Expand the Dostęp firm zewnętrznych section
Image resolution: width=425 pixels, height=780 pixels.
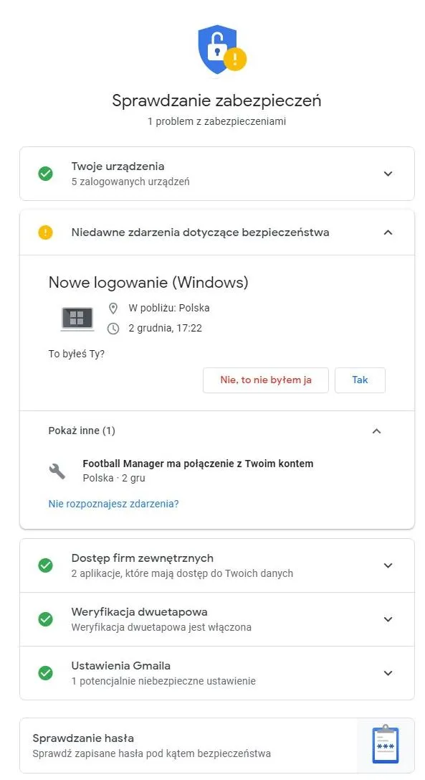click(388, 565)
